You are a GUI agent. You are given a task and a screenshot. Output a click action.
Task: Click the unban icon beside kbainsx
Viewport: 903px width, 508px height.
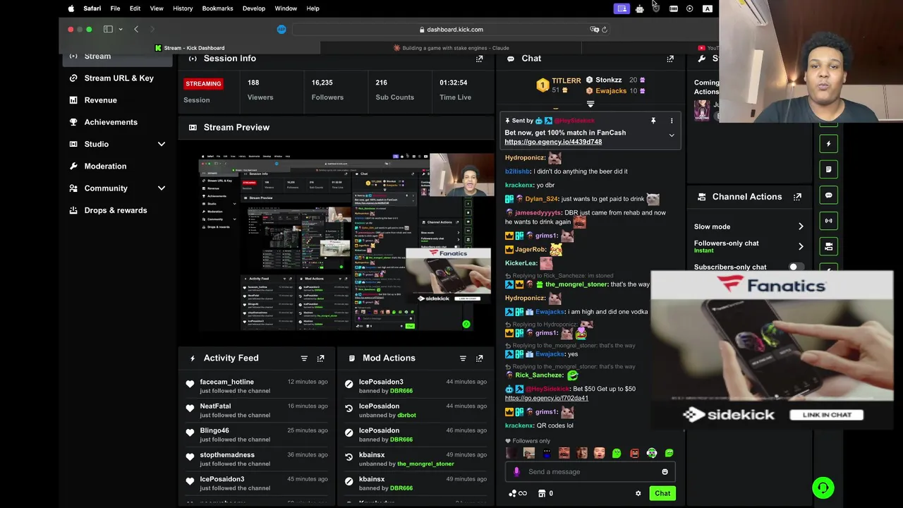(x=349, y=456)
